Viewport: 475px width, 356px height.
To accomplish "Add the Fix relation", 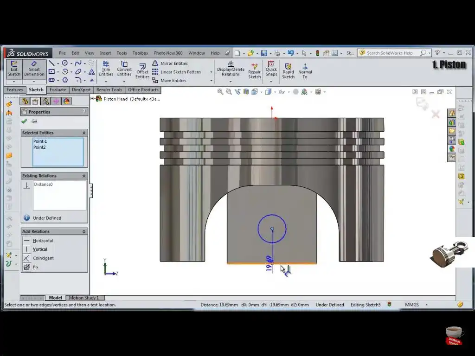I will (x=35, y=267).
